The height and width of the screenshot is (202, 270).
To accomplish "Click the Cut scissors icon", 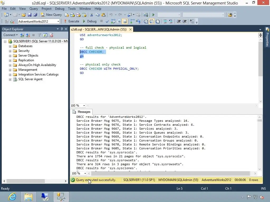I will pyautogui.click(x=91, y=15).
